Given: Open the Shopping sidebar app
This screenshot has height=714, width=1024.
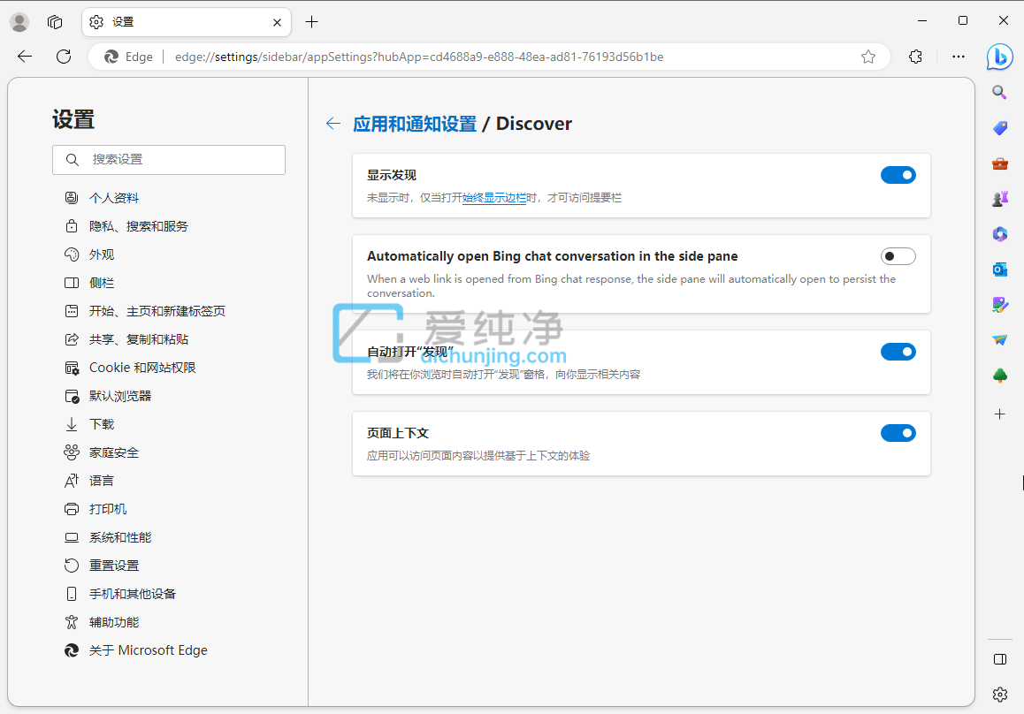Looking at the screenshot, I should (x=999, y=127).
